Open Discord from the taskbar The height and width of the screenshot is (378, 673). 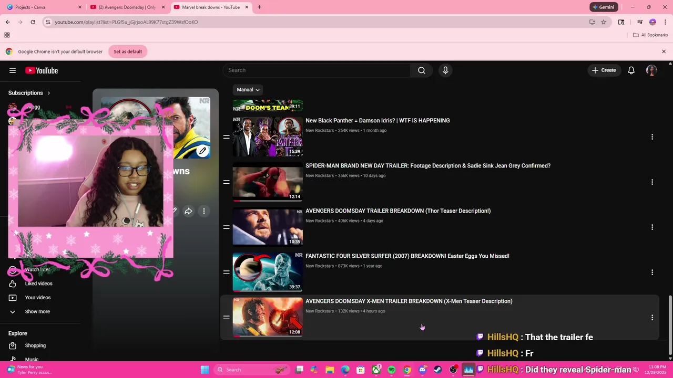click(x=422, y=370)
